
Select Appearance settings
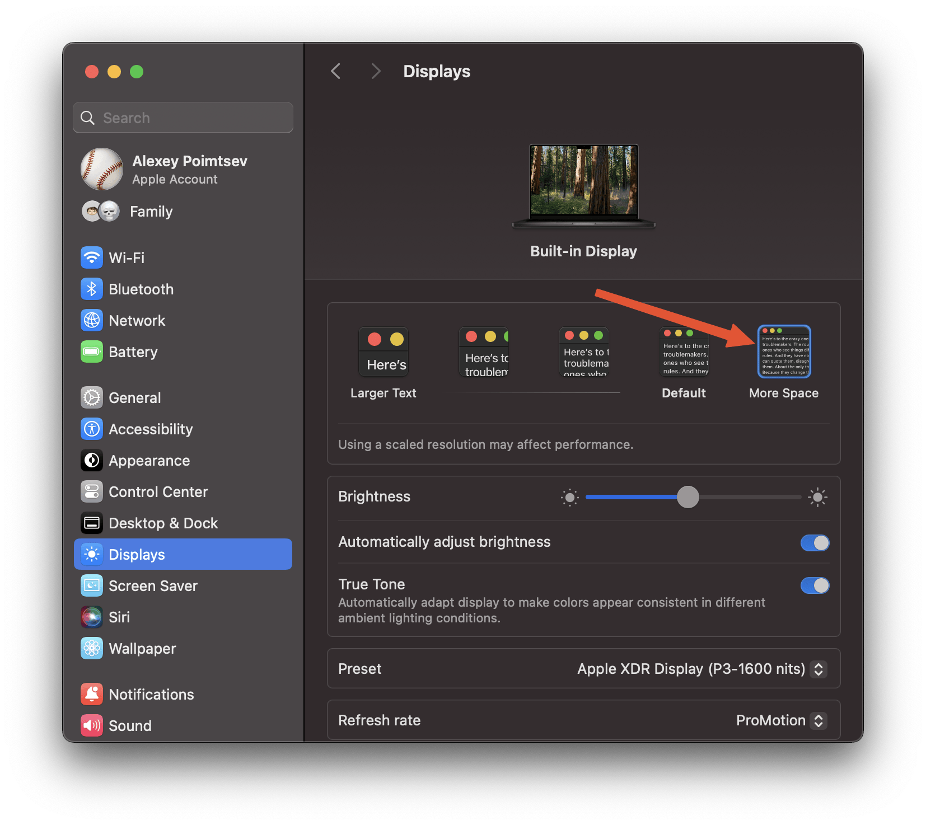tap(149, 460)
